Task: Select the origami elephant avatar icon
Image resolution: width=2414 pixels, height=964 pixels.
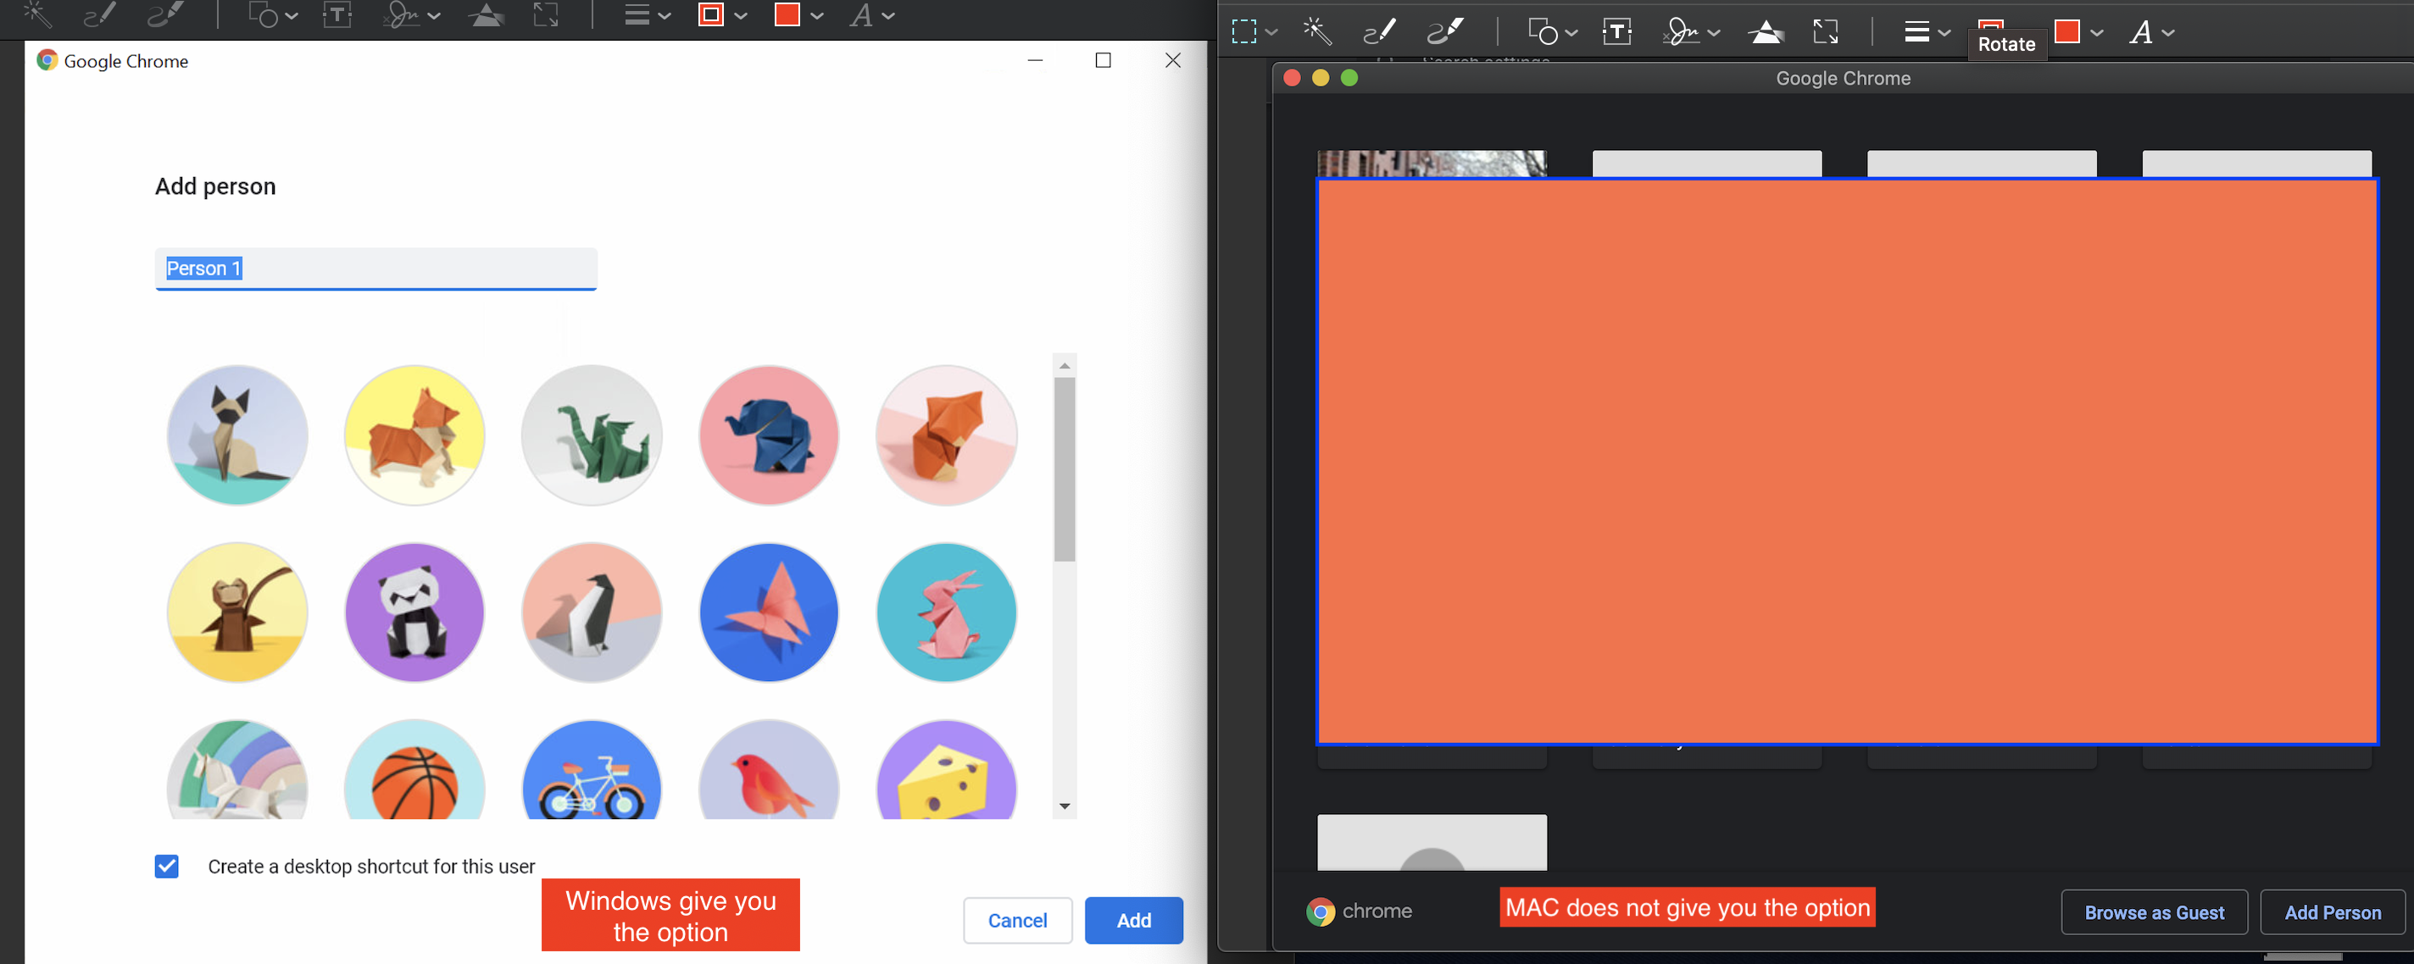Action: point(768,434)
